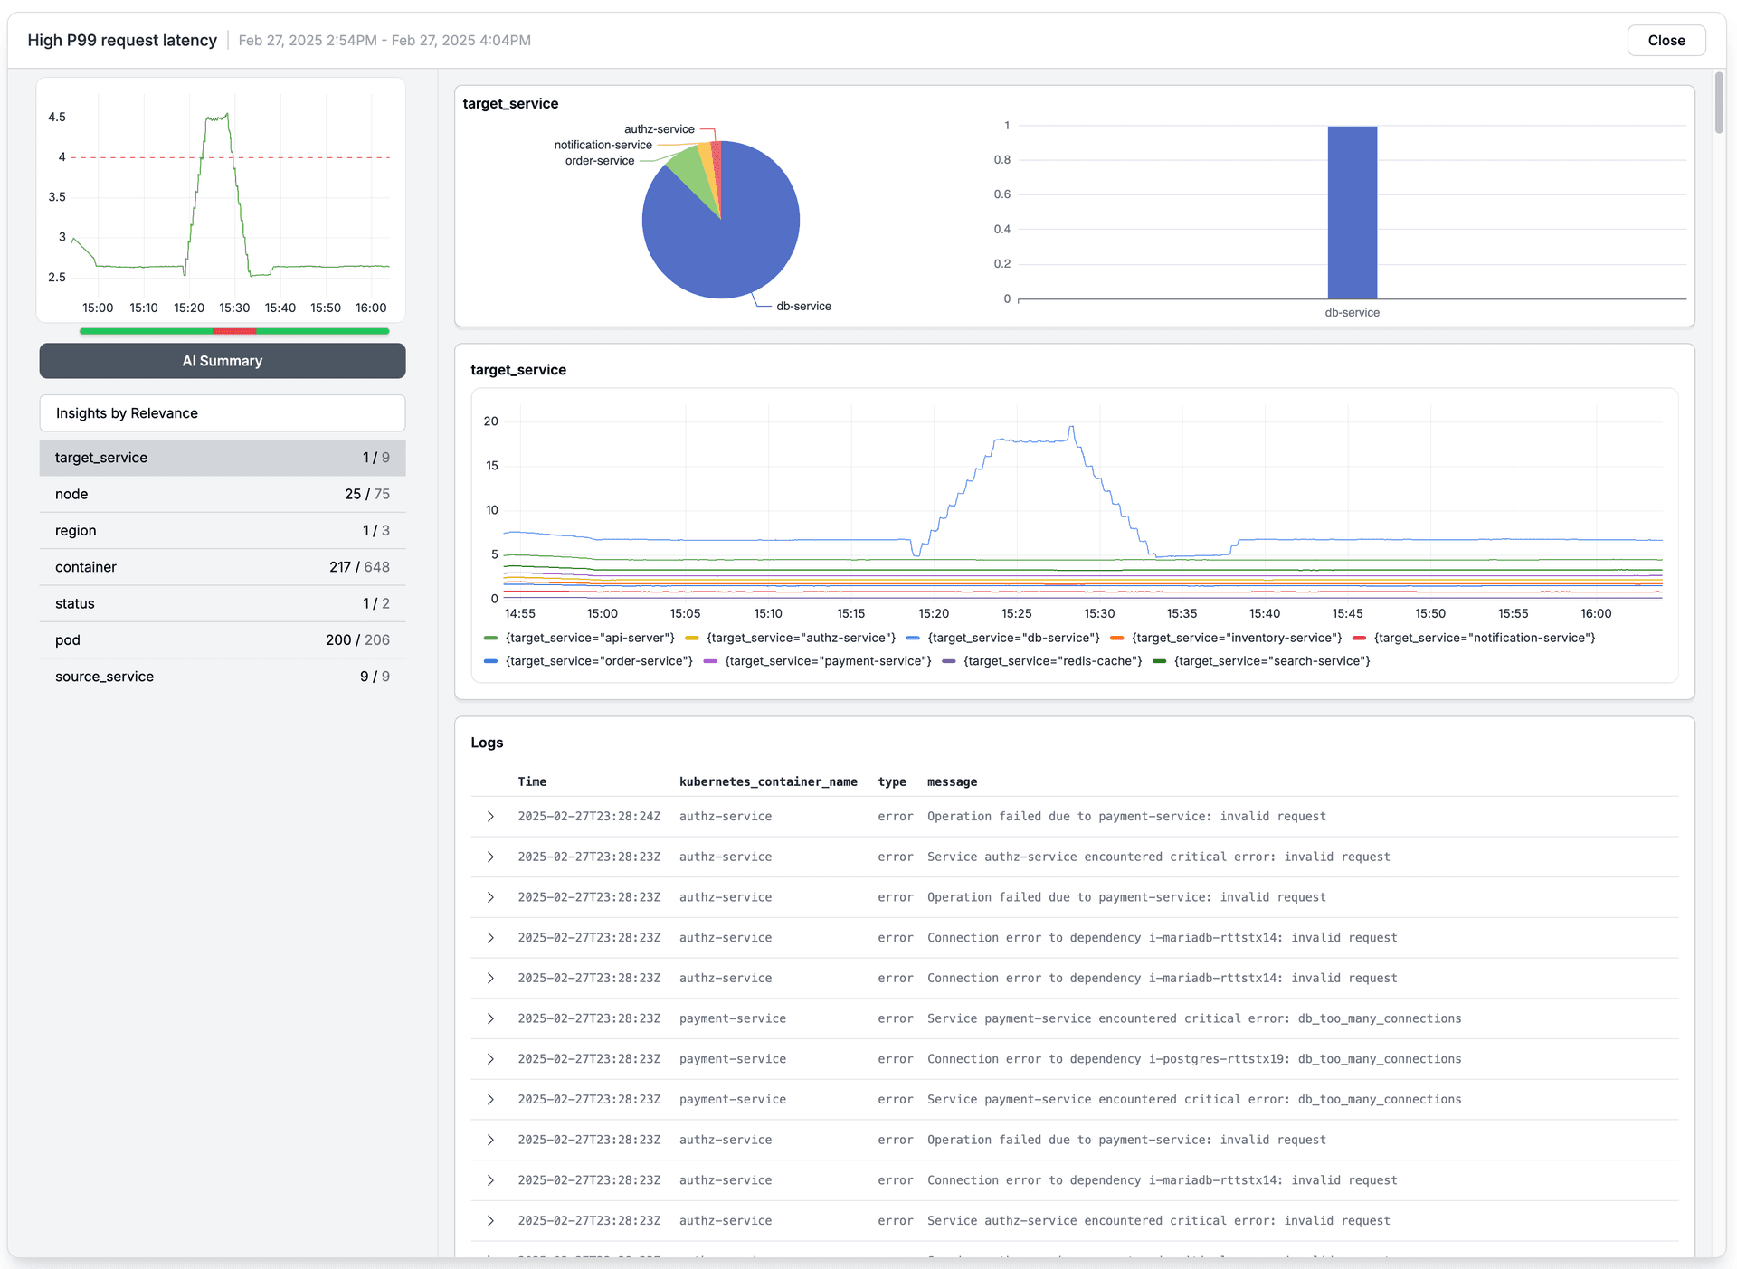Select the container insight row

tap(223, 567)
